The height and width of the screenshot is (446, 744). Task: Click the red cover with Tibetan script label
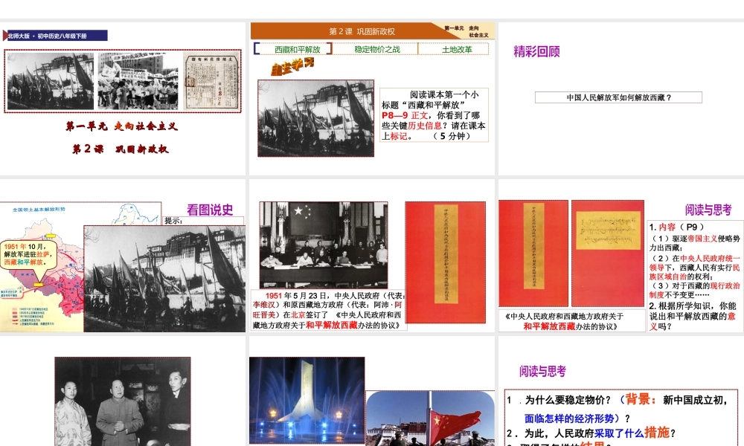tap(607, 253)
